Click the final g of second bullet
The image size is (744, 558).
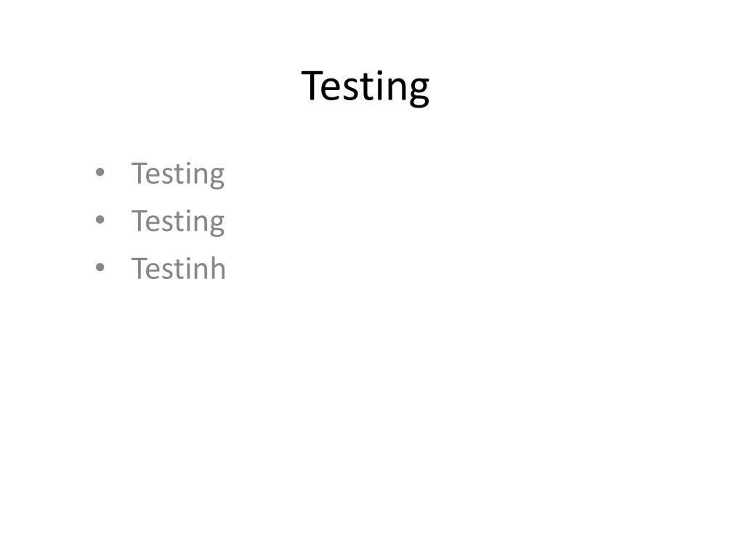click(x=216, y=225)
